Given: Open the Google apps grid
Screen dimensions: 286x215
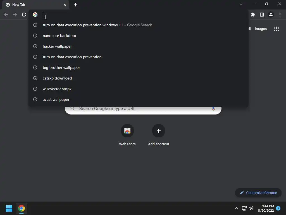Looking at the screenshot, I should 277,29.
